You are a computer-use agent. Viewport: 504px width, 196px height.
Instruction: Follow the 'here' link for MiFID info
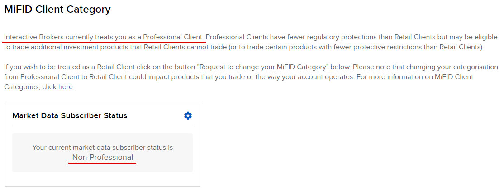coord(66,87)
